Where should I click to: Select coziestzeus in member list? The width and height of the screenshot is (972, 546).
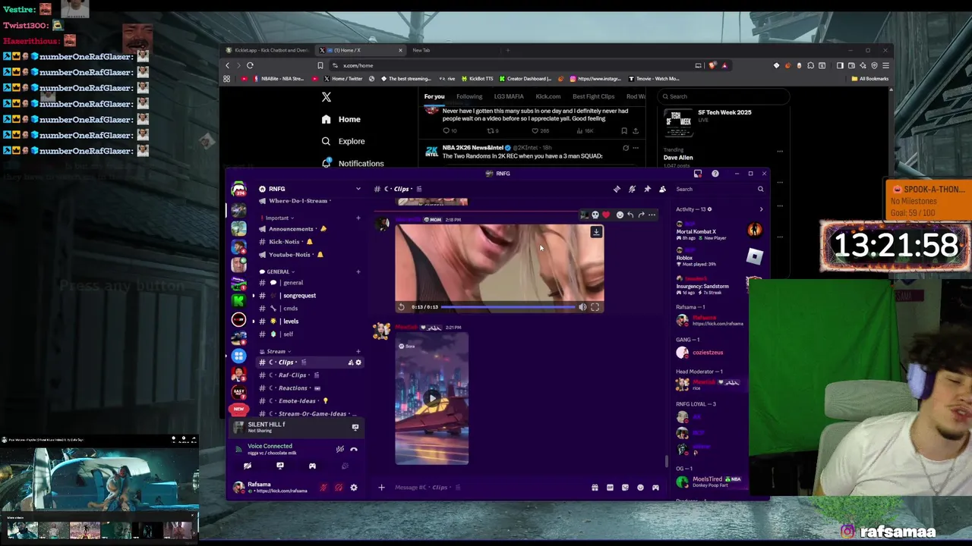[708, 353]
